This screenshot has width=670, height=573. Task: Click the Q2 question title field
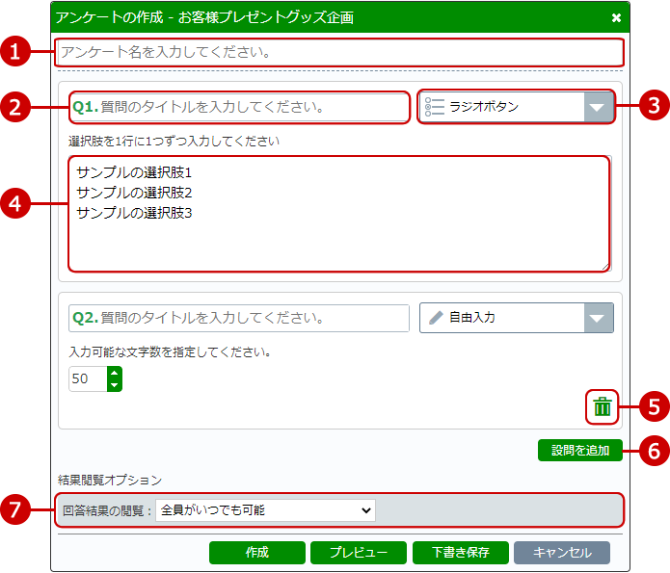point(239,318)
